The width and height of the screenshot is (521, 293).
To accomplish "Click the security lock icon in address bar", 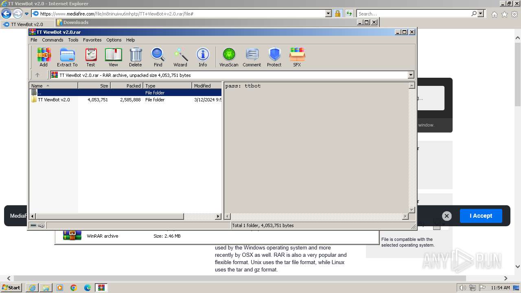I will [x=337, y=13].
